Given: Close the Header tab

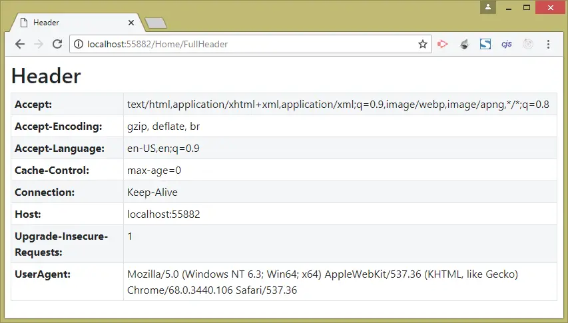Looking at the screenshot, I should point(131,23).
